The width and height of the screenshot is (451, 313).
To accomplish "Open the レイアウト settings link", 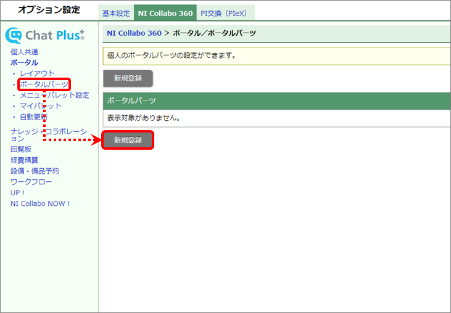I will pos(37,73).
